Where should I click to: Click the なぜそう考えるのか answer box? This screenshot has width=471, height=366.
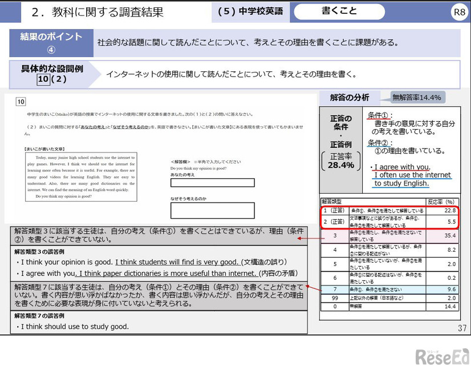tap(212, 210)
